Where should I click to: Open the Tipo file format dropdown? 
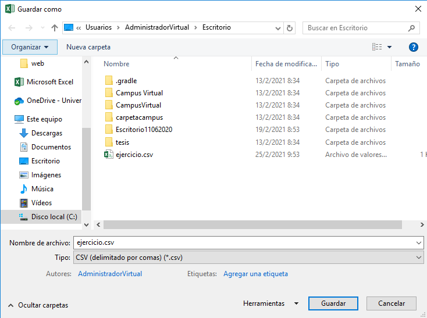pos(247,258)
